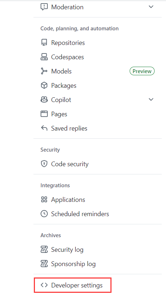The image size is (166, 306).
Task: Click the Scheduled reminders clock icon
Action: coord(44,214)
